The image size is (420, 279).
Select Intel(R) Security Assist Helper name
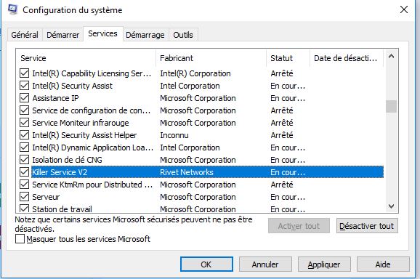point(84,135)
